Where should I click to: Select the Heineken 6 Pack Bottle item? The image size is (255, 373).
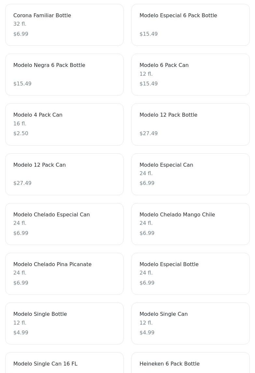(x=191, y=363)
